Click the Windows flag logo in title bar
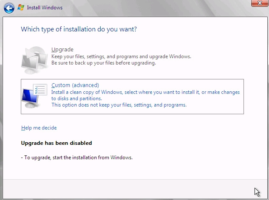Screen dimensions: 269x200 (21, 8)
